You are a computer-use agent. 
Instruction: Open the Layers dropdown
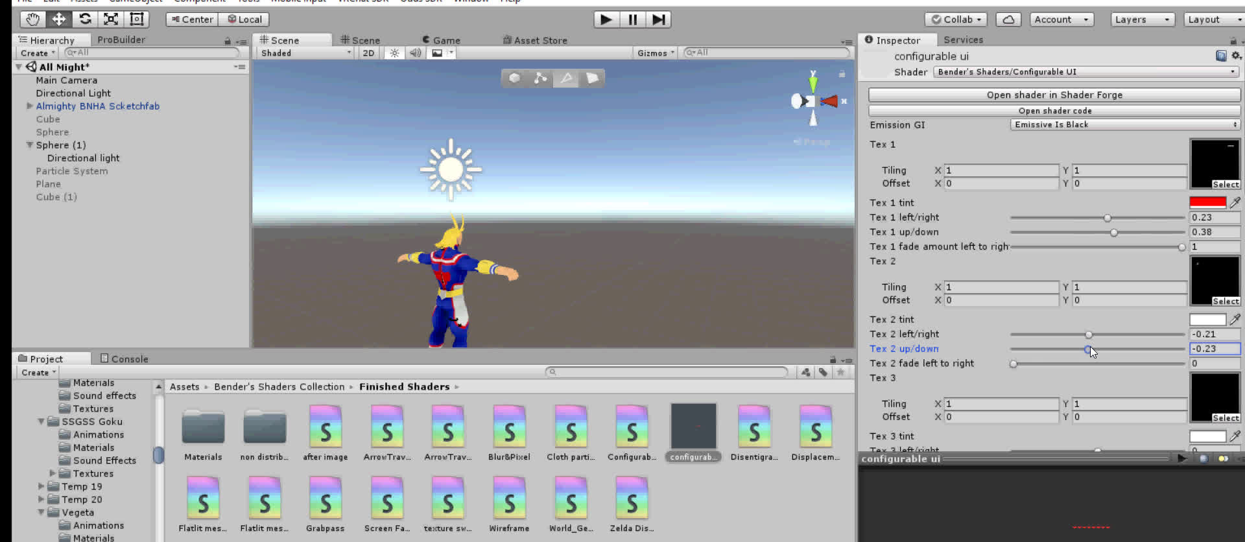click(1143, 19)
